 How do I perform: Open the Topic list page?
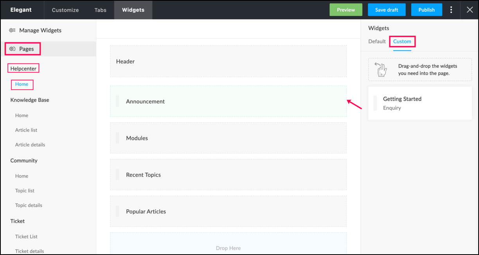(x=25, y=191)
